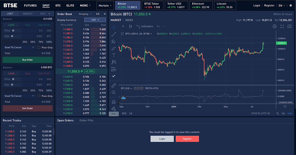
Task: Open the EN language dropdown
Action: (282, 5)
